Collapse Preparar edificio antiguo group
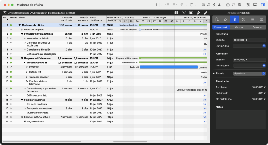Screen dimensions: 268x145 coord(22,34)
